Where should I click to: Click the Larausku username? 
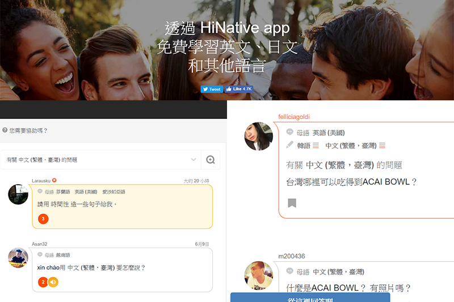41,181
